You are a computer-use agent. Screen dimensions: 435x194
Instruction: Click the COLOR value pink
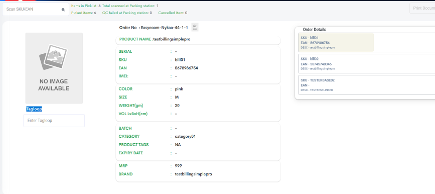(x=179, y=89)
